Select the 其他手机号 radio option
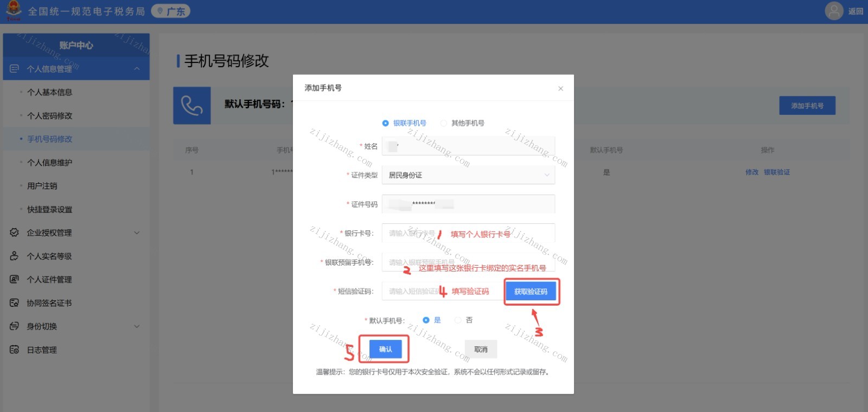This screenshot has width=868, height=412. pyautogui.click(x=444, y=123)
